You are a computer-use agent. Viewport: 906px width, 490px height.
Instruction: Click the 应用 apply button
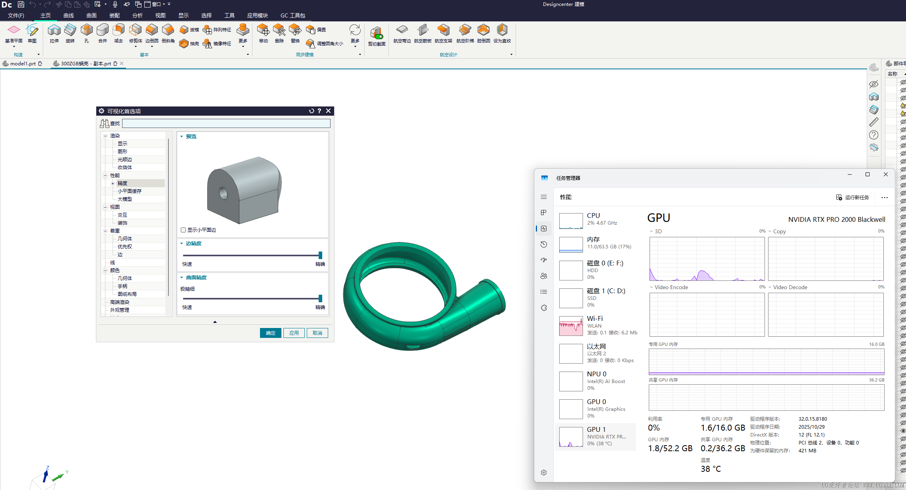(294, 333)
